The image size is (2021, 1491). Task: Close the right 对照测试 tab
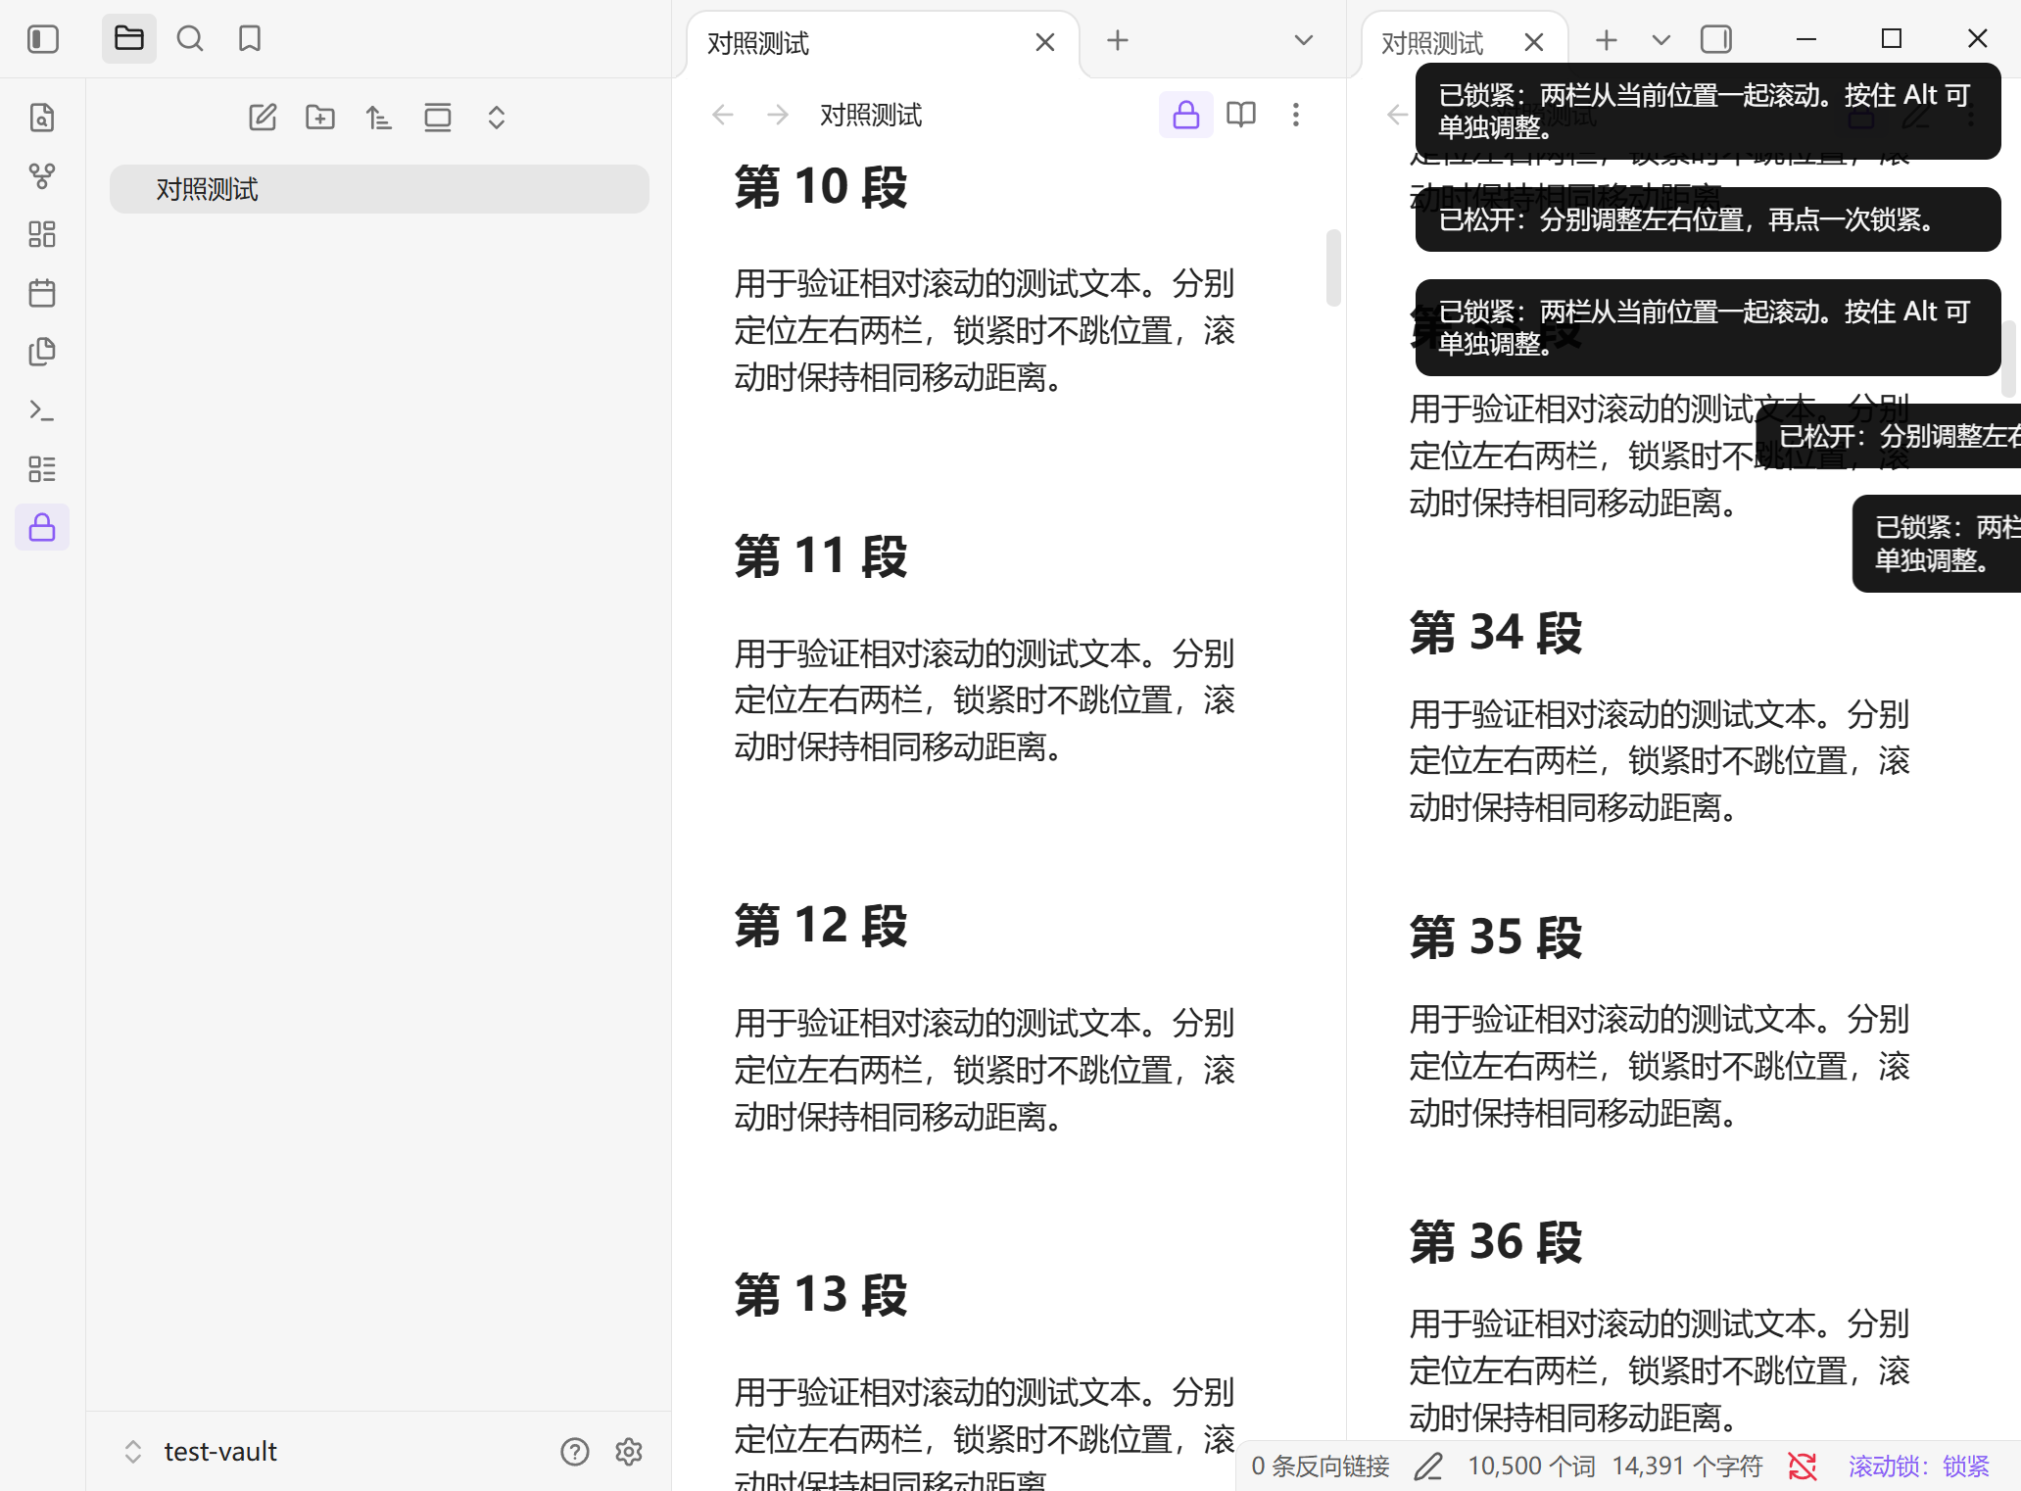pos(1534,42)
